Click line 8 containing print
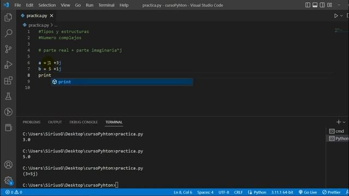 point(45,75)
